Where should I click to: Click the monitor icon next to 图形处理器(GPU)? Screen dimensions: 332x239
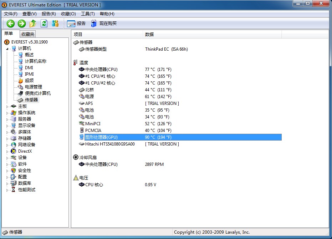(x=82, y=137)
